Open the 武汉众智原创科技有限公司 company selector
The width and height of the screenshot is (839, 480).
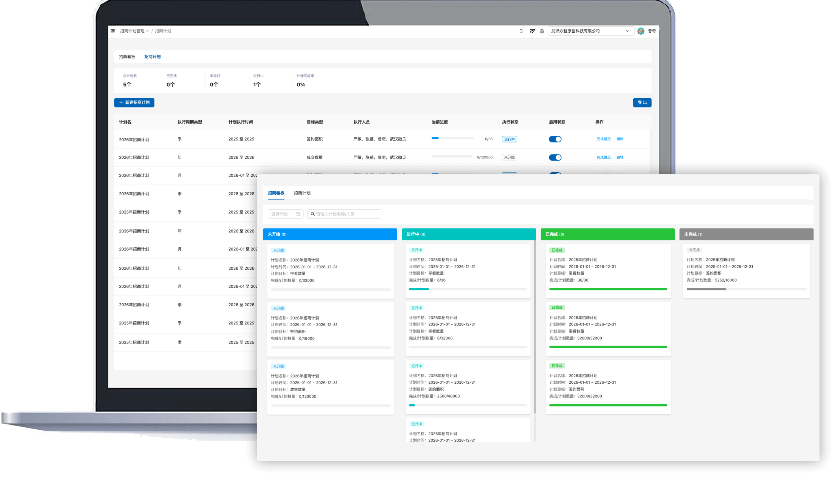click(590, 31)
